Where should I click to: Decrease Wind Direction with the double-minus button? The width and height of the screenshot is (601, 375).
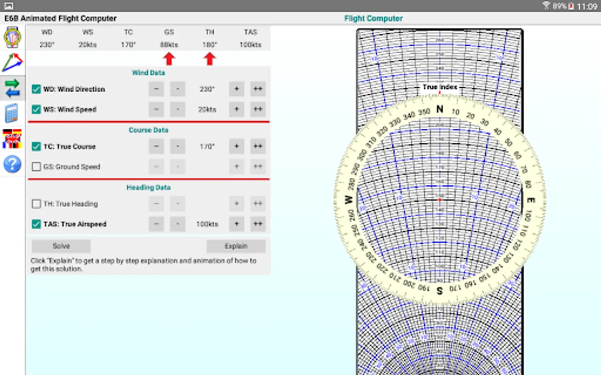click(x=157, y=89)
